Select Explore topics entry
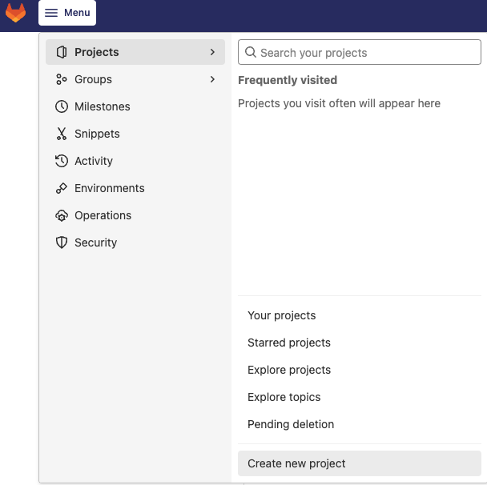The height and width of the screenshot is (485, 487). [284, 397]
